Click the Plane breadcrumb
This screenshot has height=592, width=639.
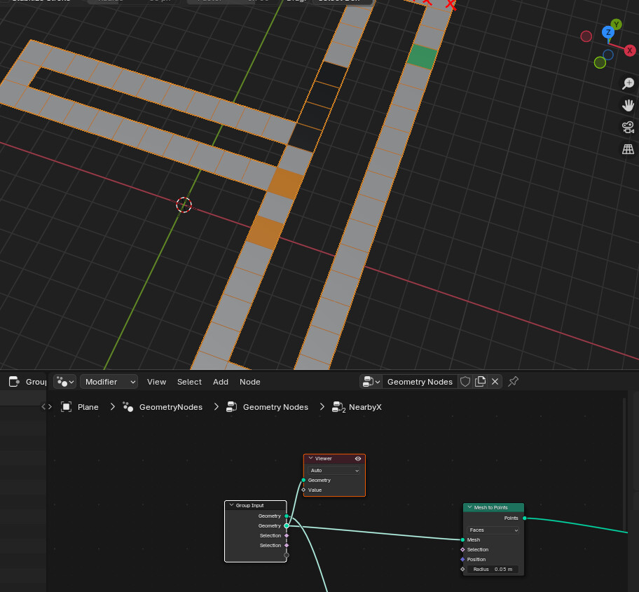[x=88, y=407]
